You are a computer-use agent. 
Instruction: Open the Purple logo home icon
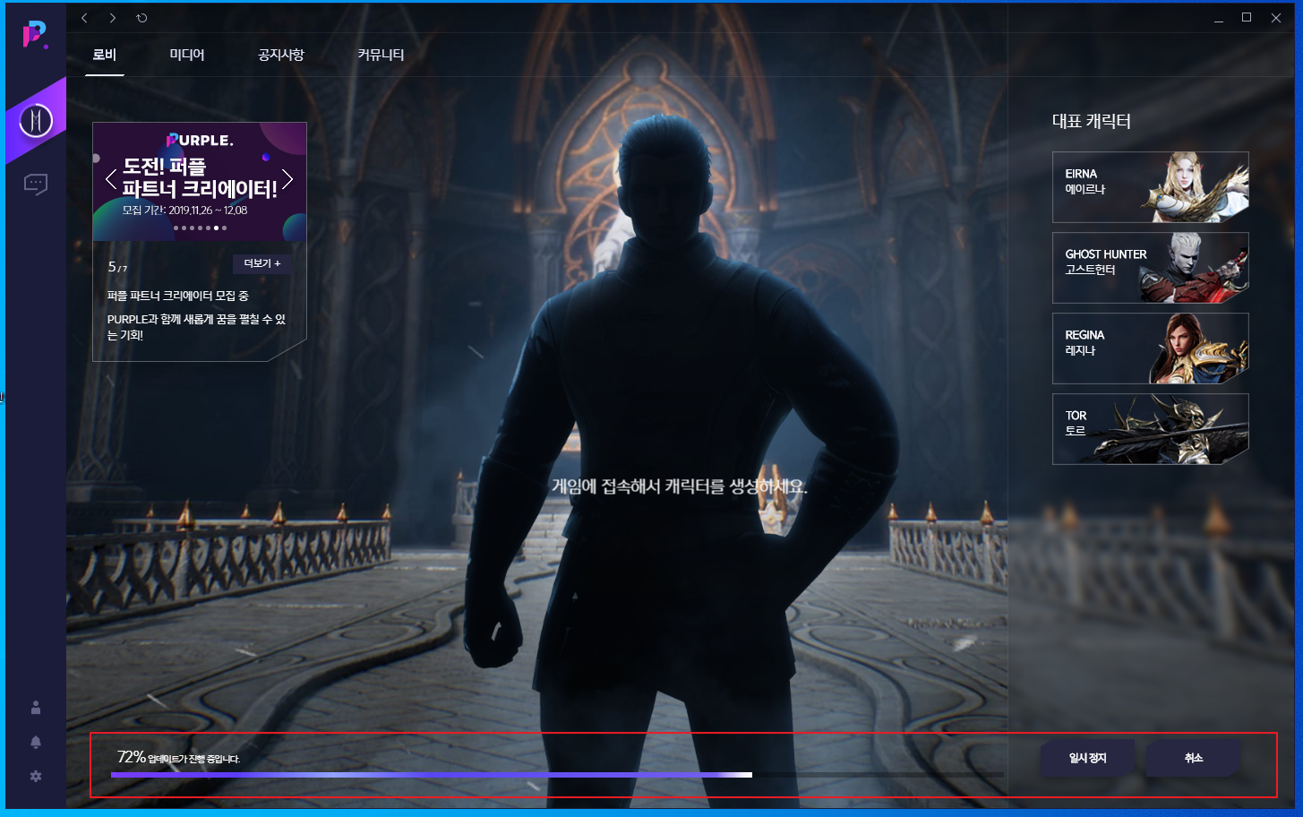click(35, 35)
